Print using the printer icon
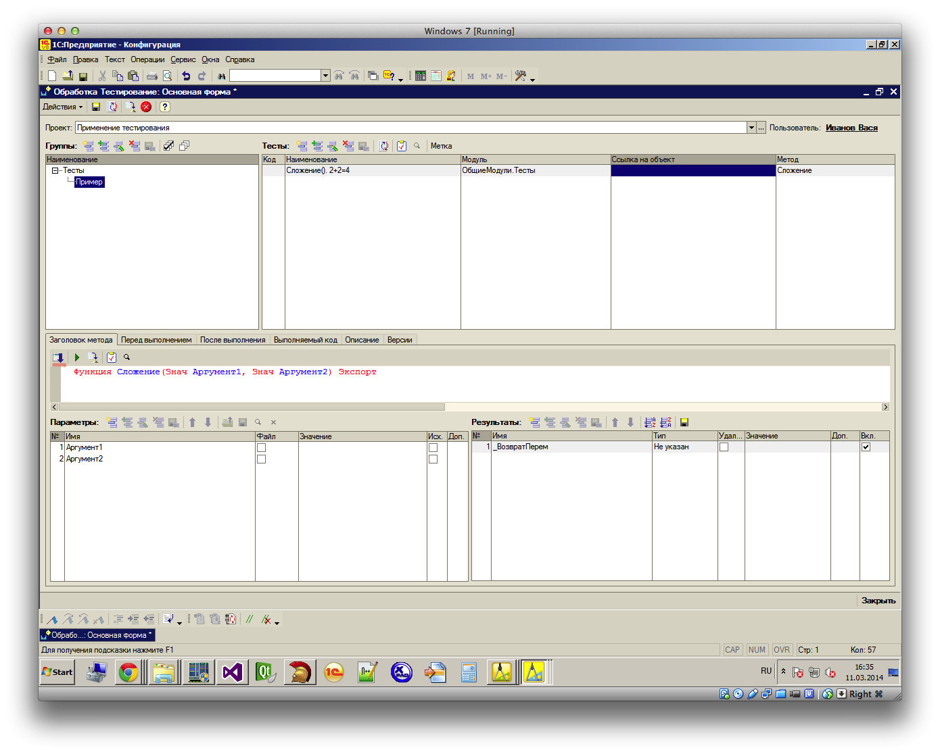The image size is (940, 754). click(152, 76)
